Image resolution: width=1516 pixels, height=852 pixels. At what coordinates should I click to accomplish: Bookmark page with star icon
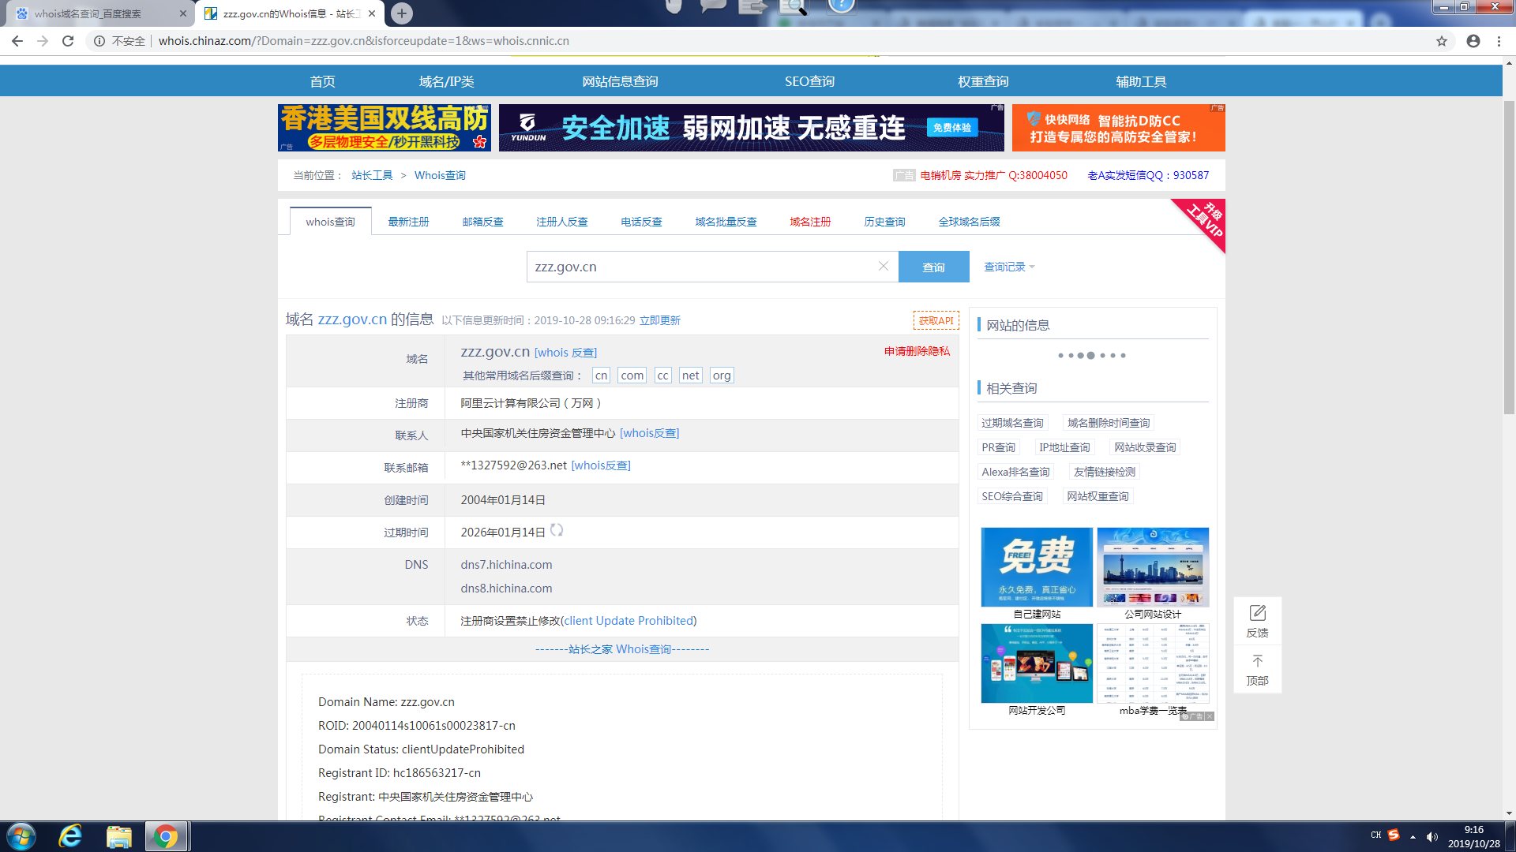[x=1442, y=41]
